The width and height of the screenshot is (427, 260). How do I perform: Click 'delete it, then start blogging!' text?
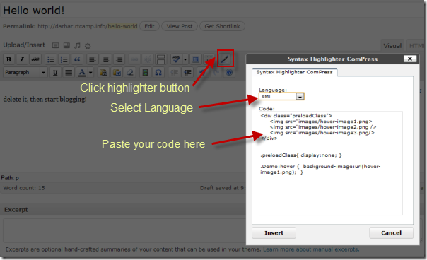(45, 100)
